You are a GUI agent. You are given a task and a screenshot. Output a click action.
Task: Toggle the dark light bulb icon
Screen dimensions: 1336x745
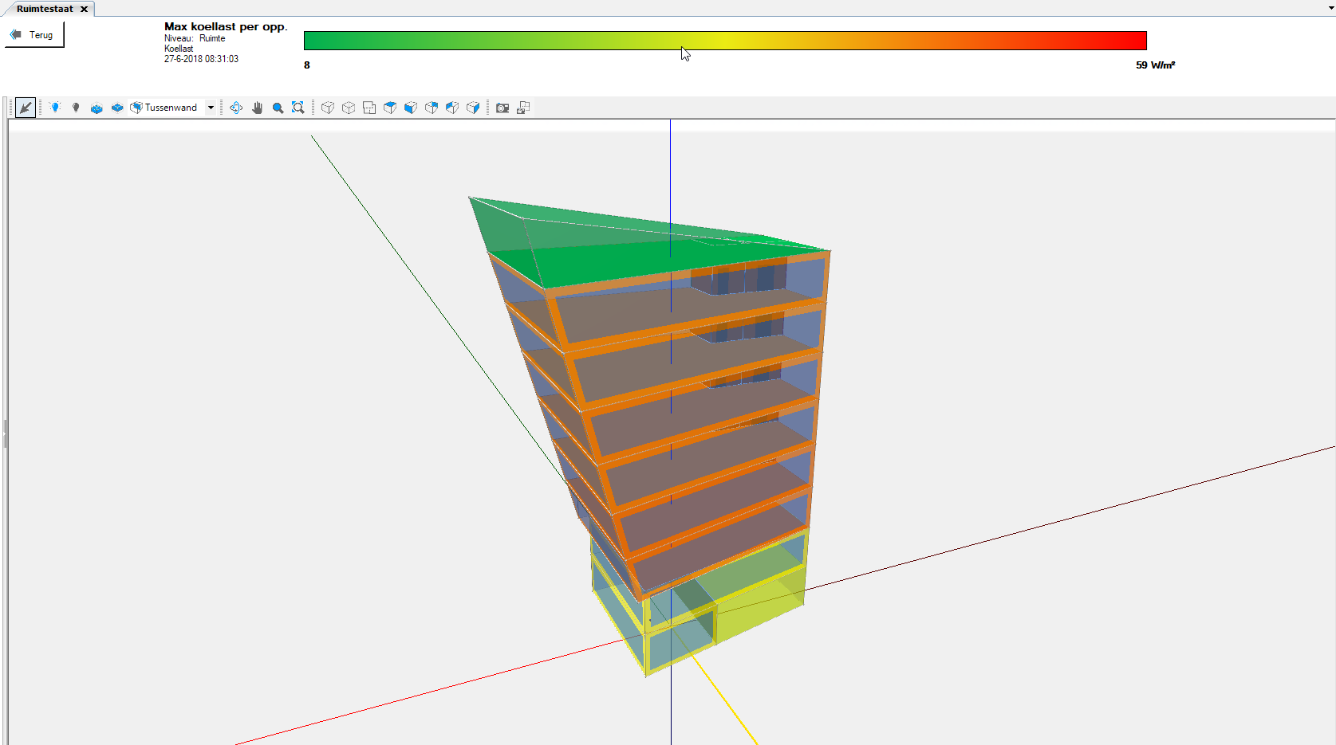tap(76, 108)
